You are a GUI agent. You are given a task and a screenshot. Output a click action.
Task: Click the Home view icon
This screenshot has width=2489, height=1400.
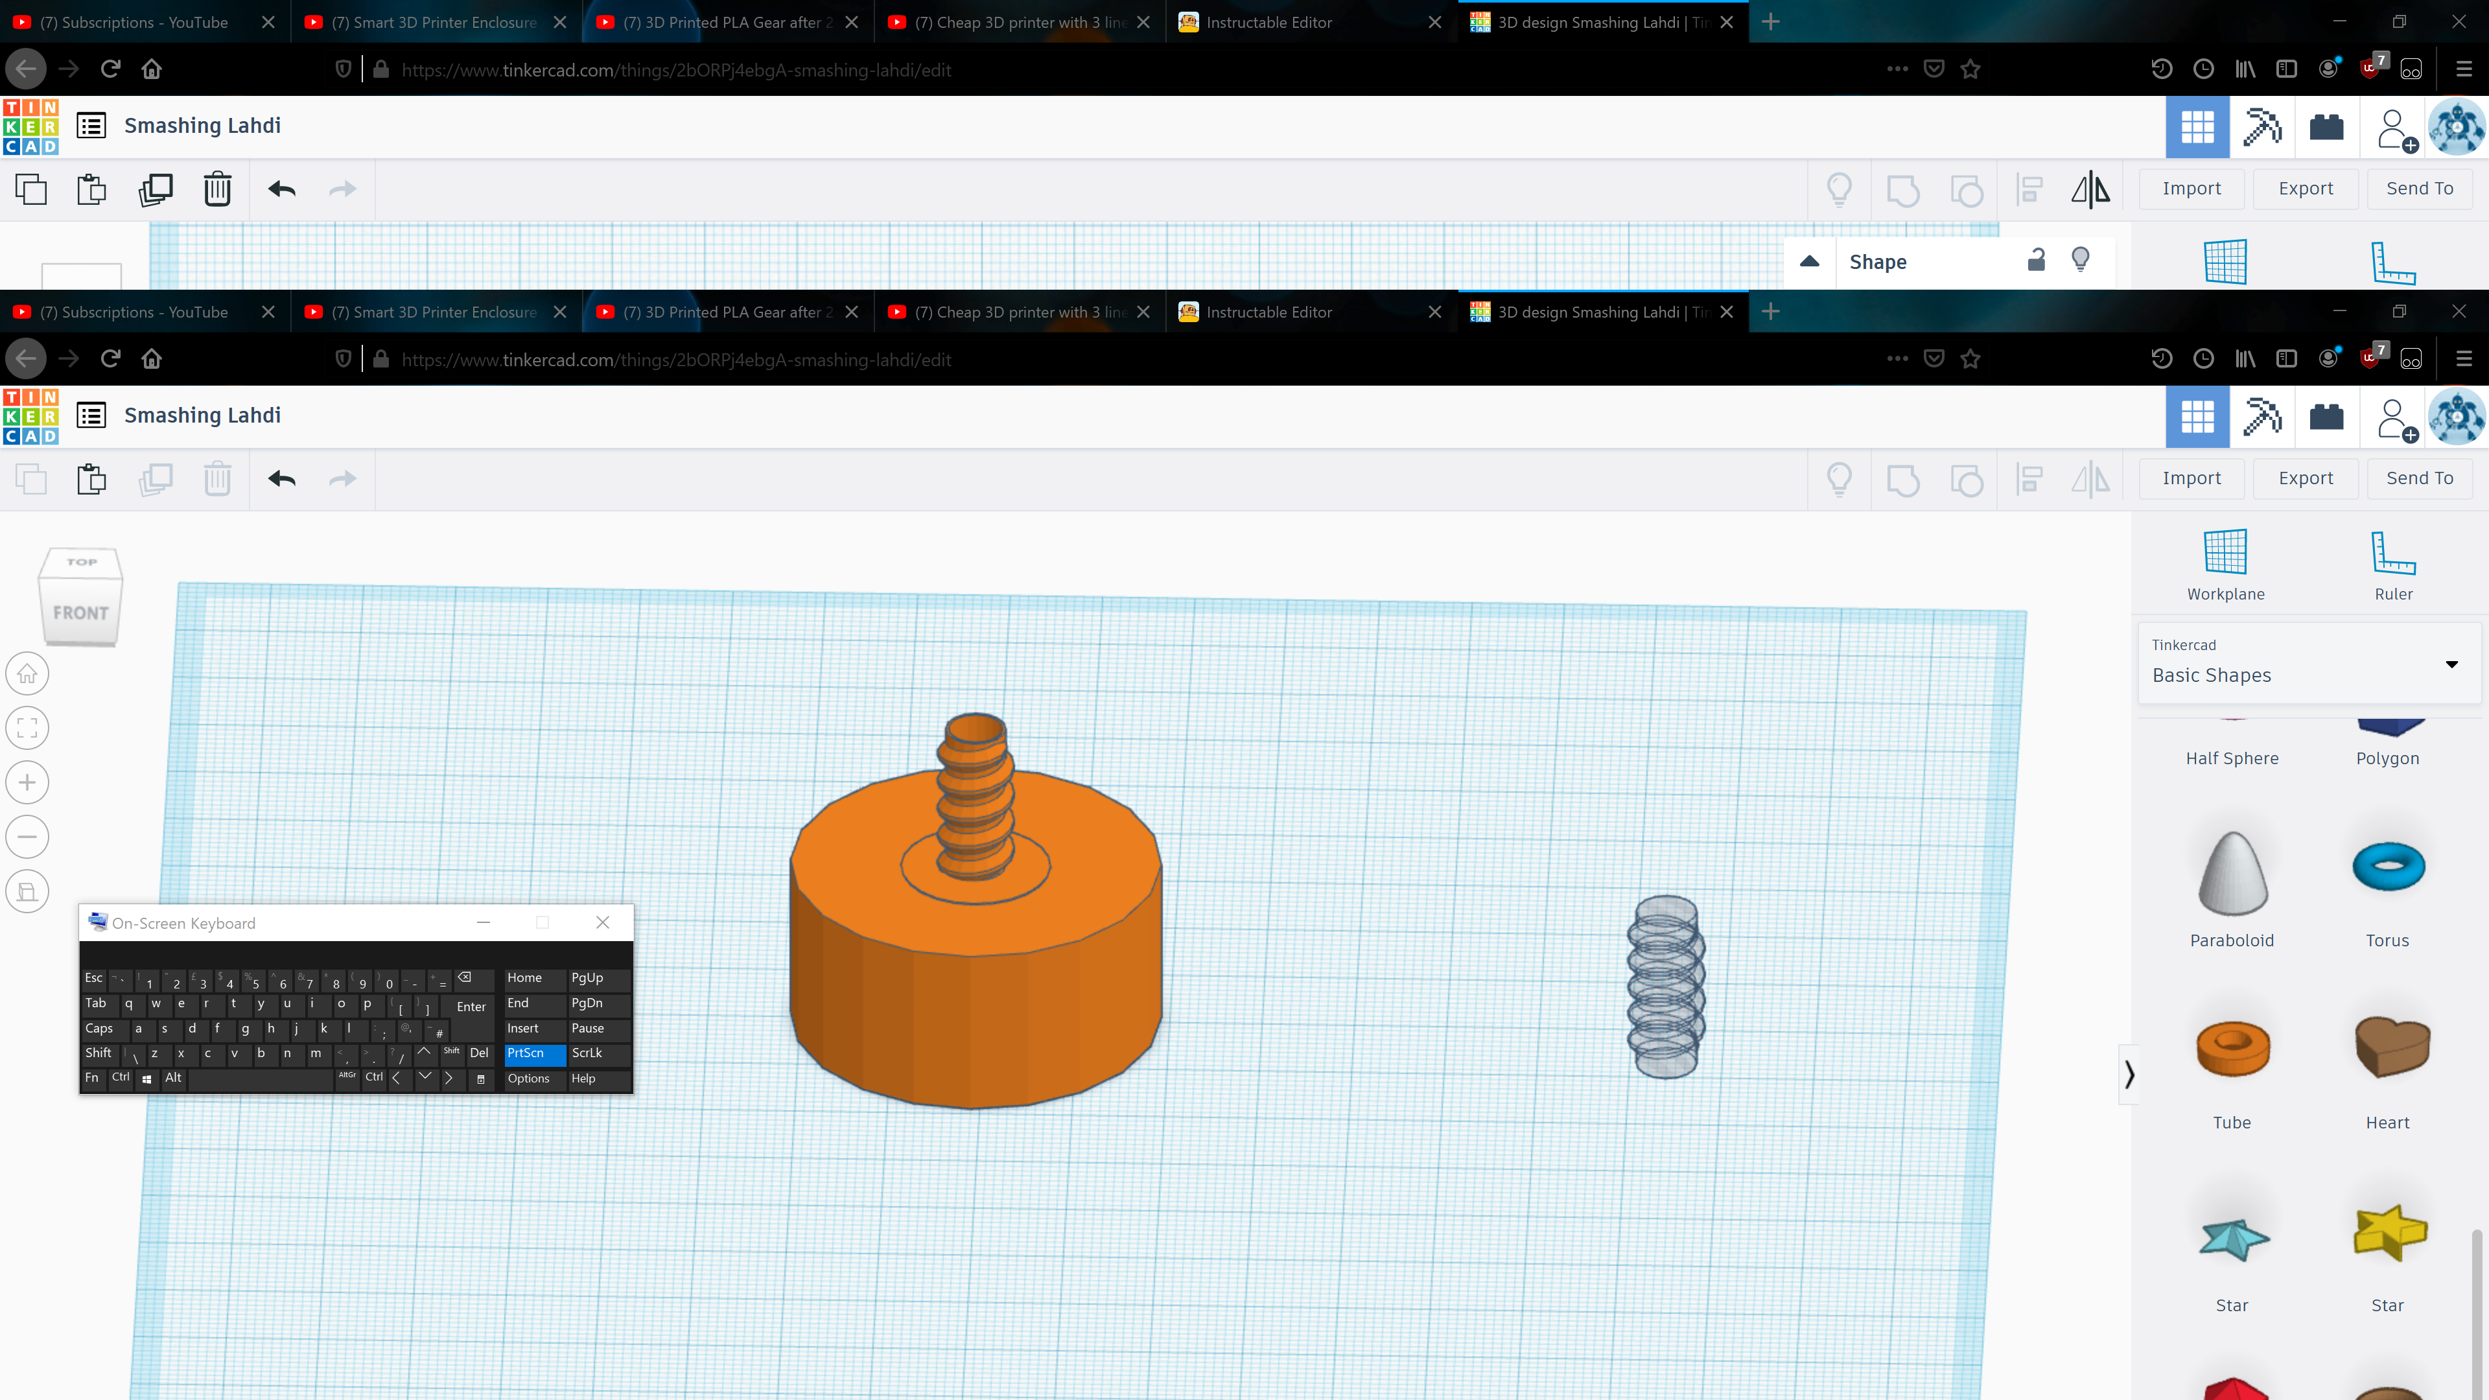pyautogui.click(x=27, y=673)
